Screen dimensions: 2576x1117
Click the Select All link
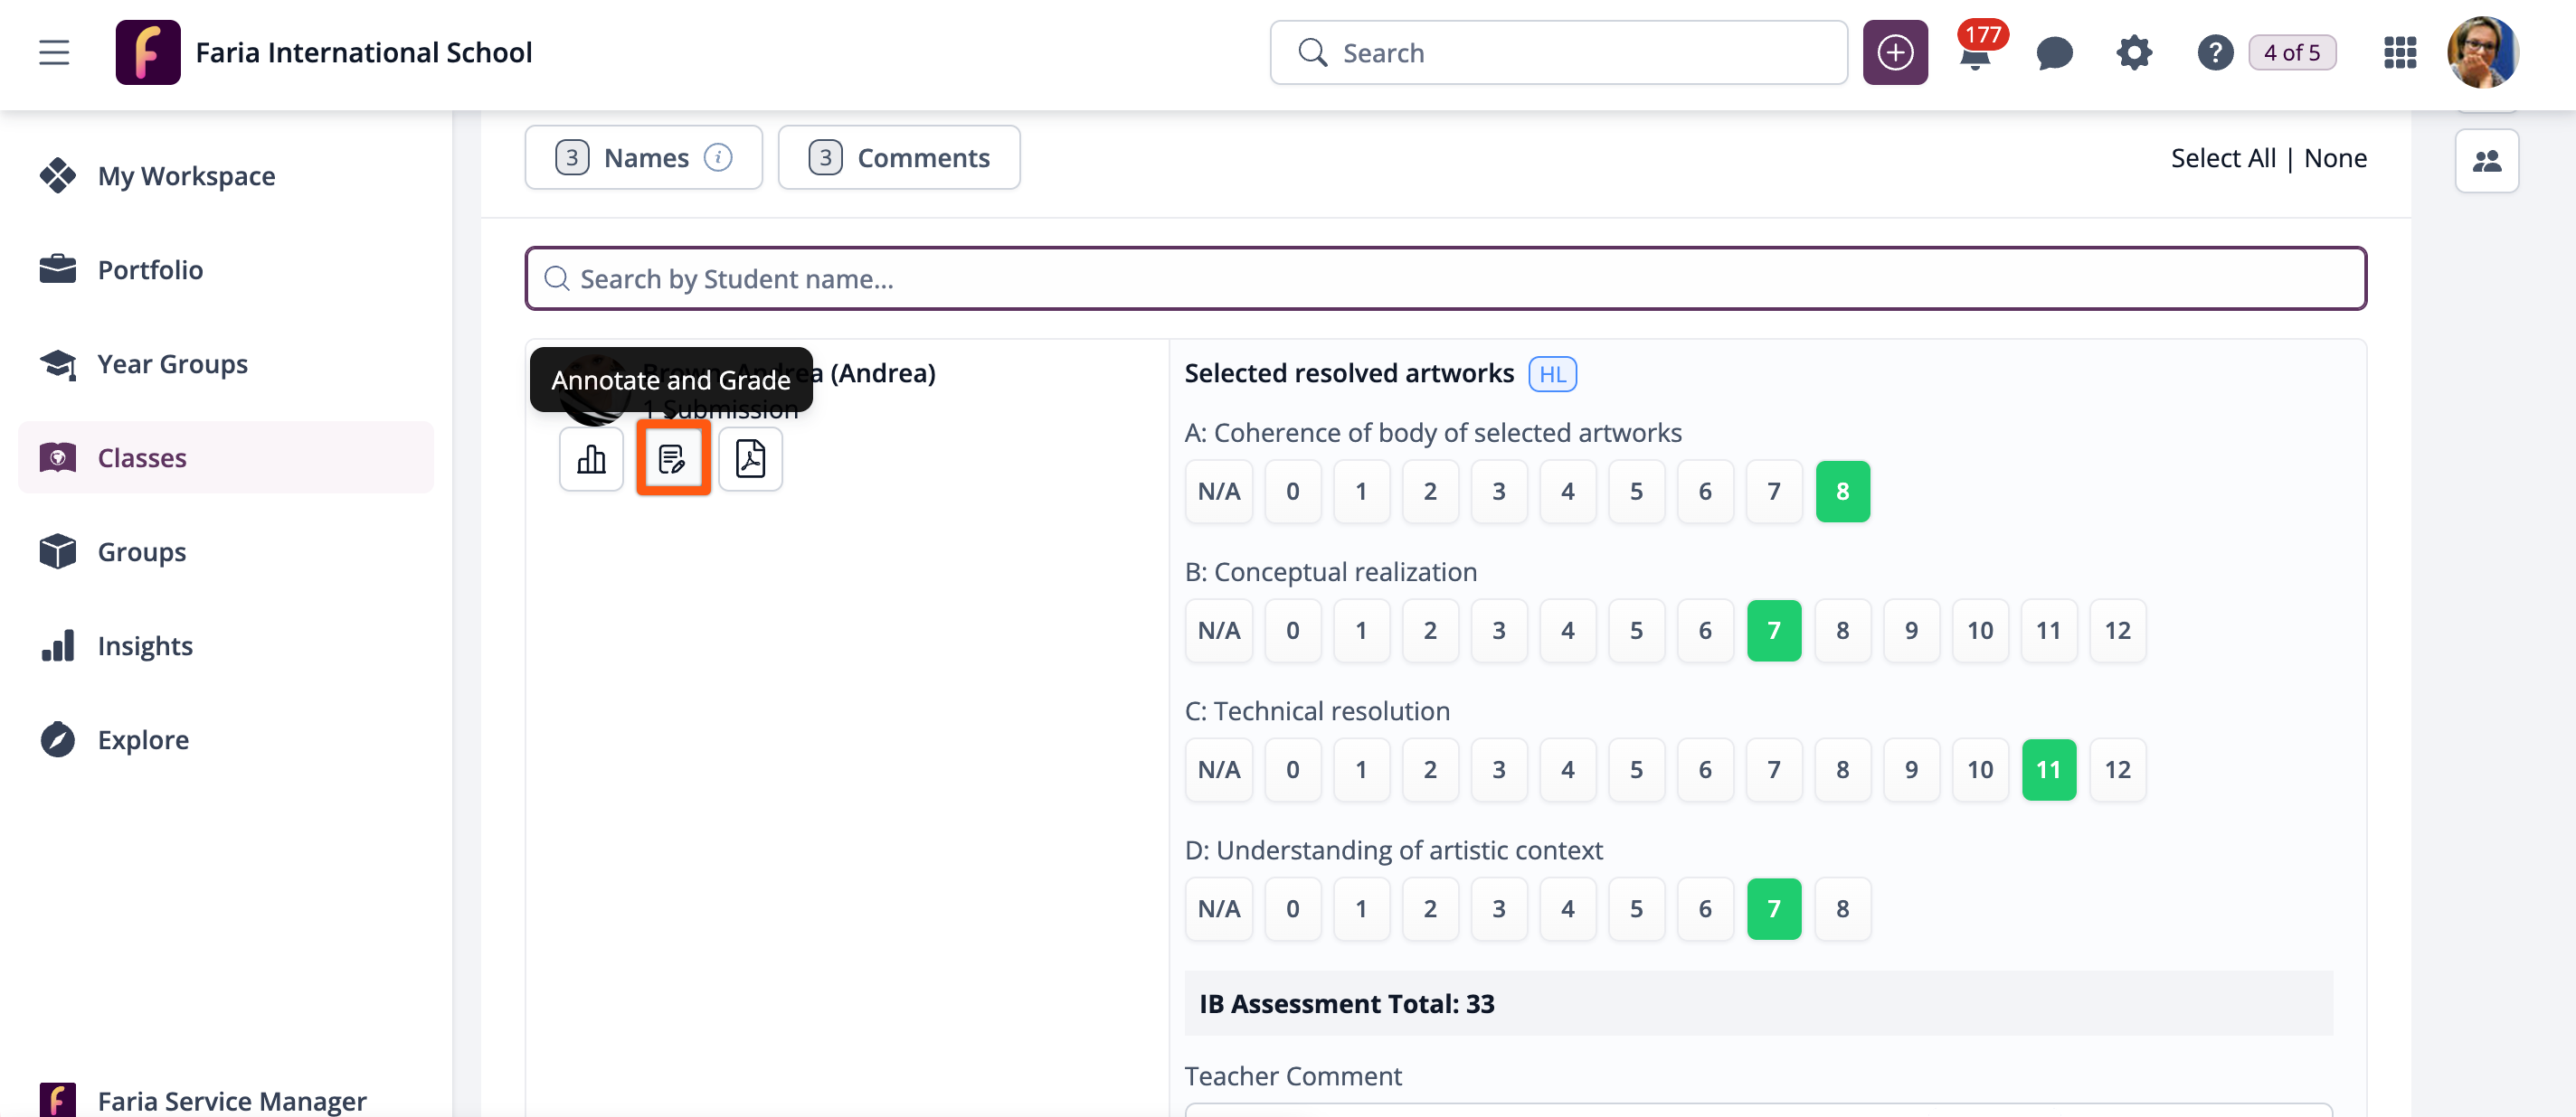pos(2222,158)
